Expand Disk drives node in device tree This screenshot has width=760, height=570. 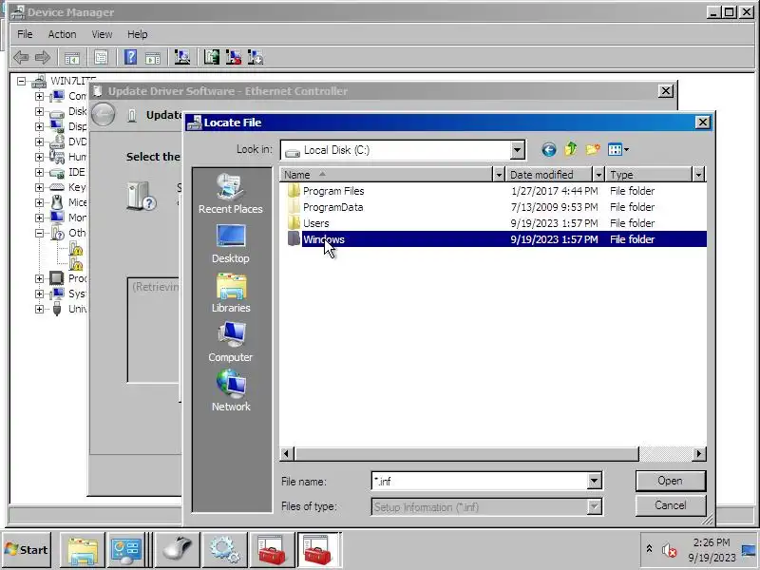[x=39, y=111]
